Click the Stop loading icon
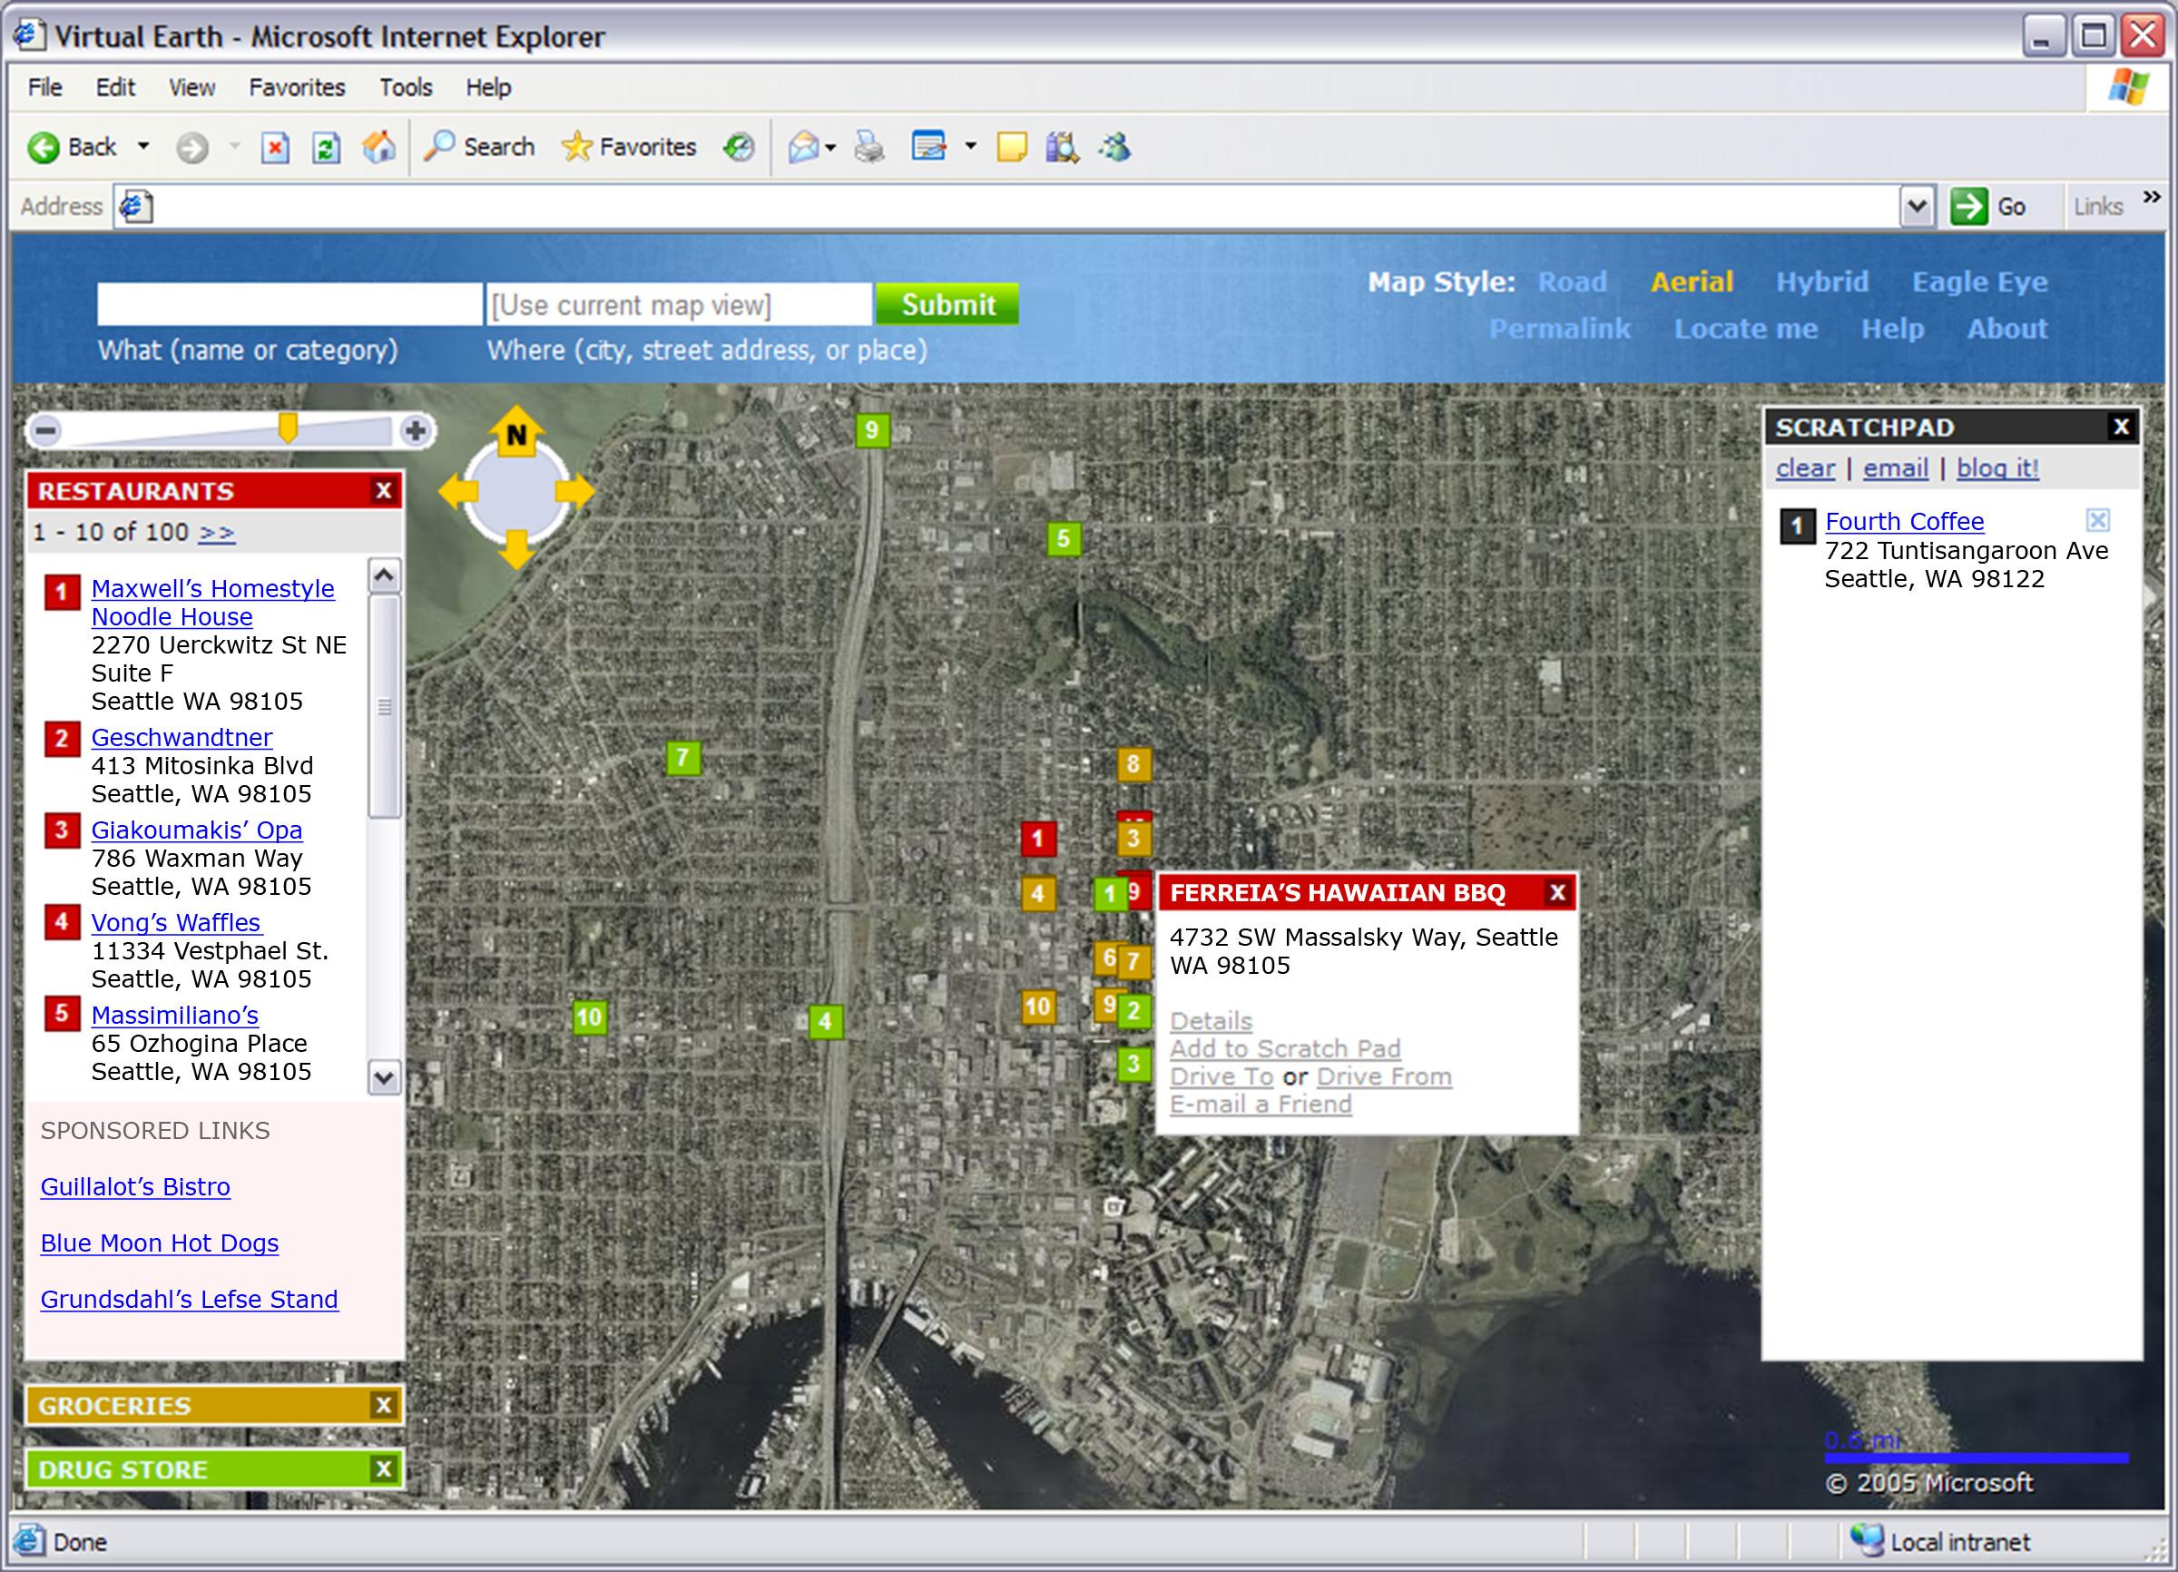The image size is (2178, 1572). pyautogui.click(x=275, y=148)
